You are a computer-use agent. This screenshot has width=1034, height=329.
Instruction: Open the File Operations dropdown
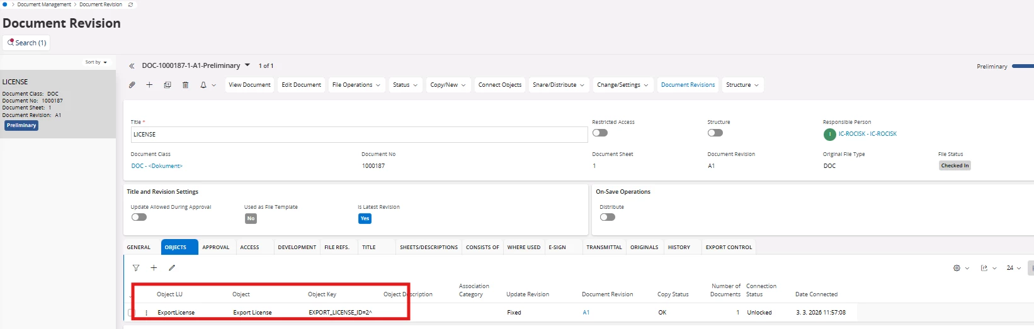click(x=356, y=85)
